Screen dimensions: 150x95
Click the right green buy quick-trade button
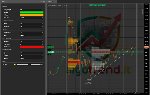coord(101,5)
